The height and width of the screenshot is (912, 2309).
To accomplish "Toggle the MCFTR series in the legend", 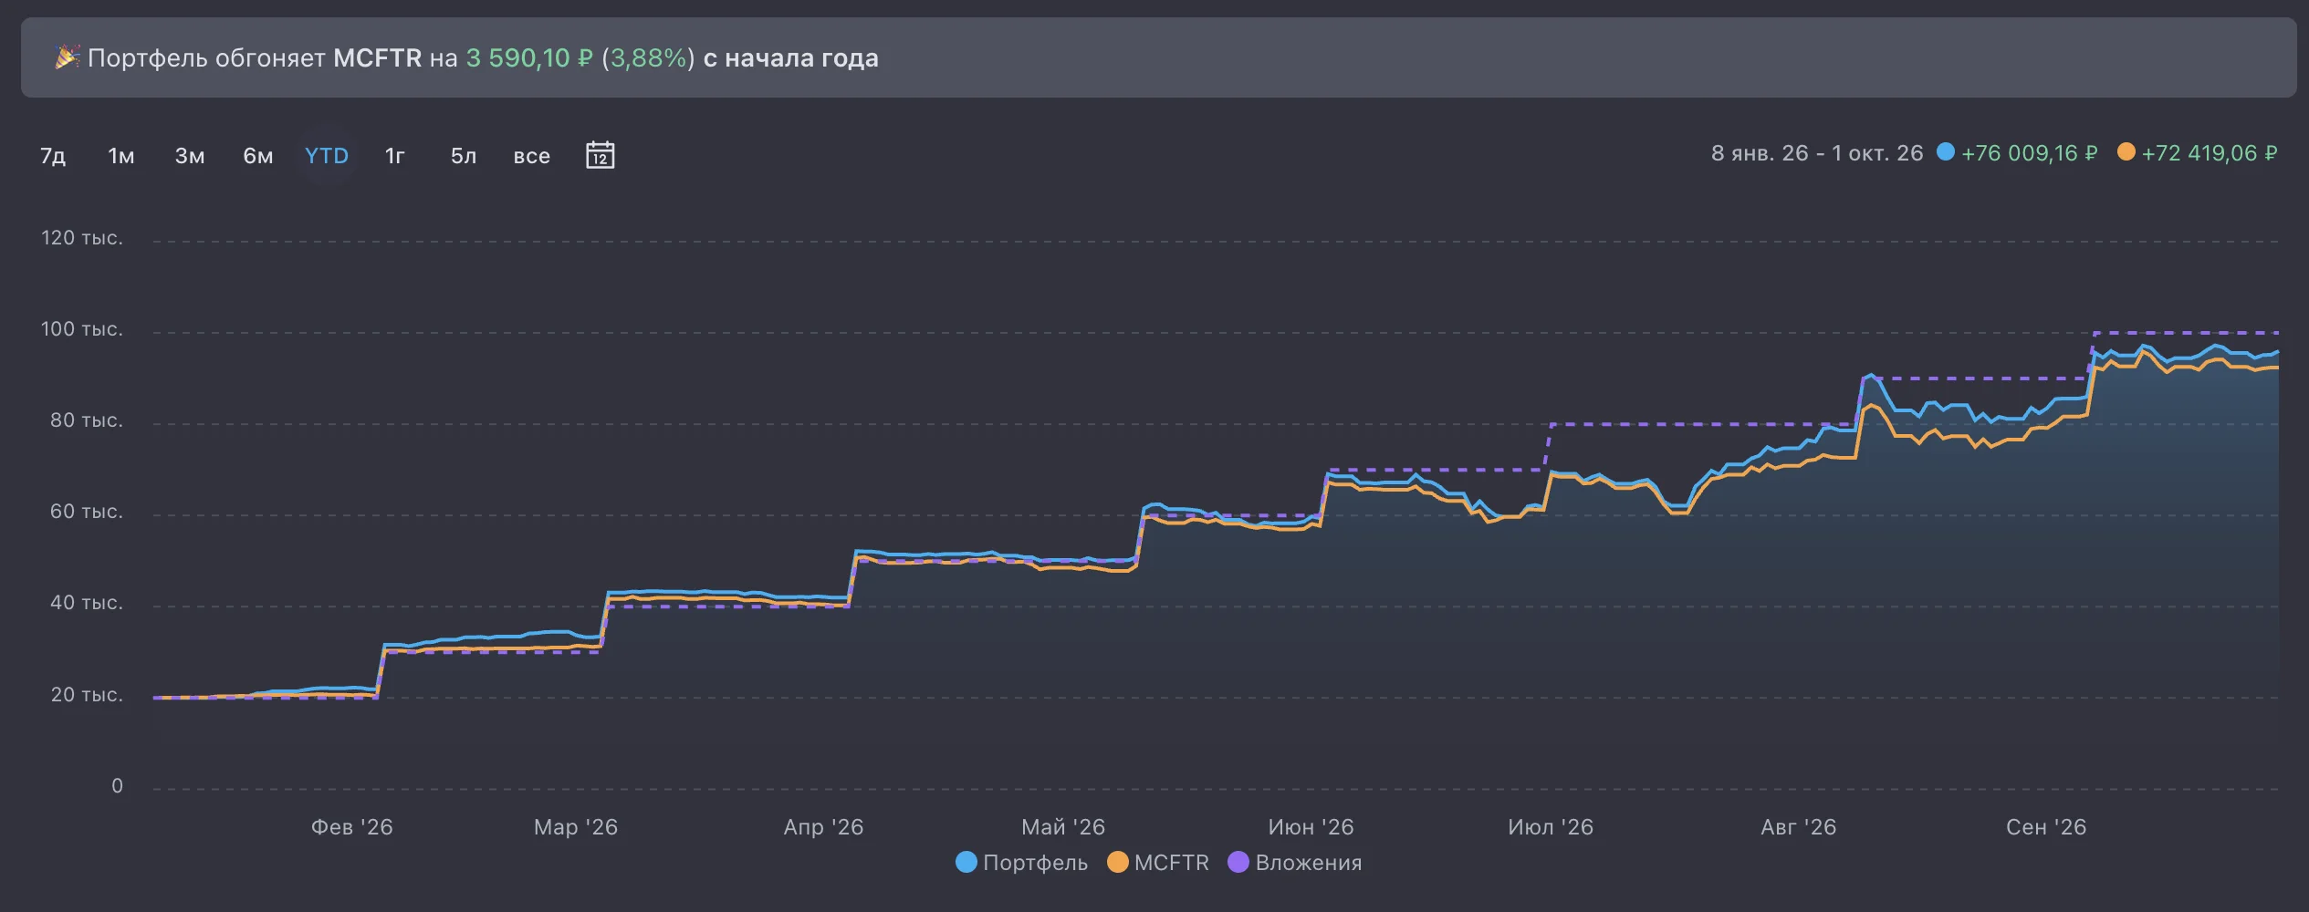I will click(x=1158, y=863).
